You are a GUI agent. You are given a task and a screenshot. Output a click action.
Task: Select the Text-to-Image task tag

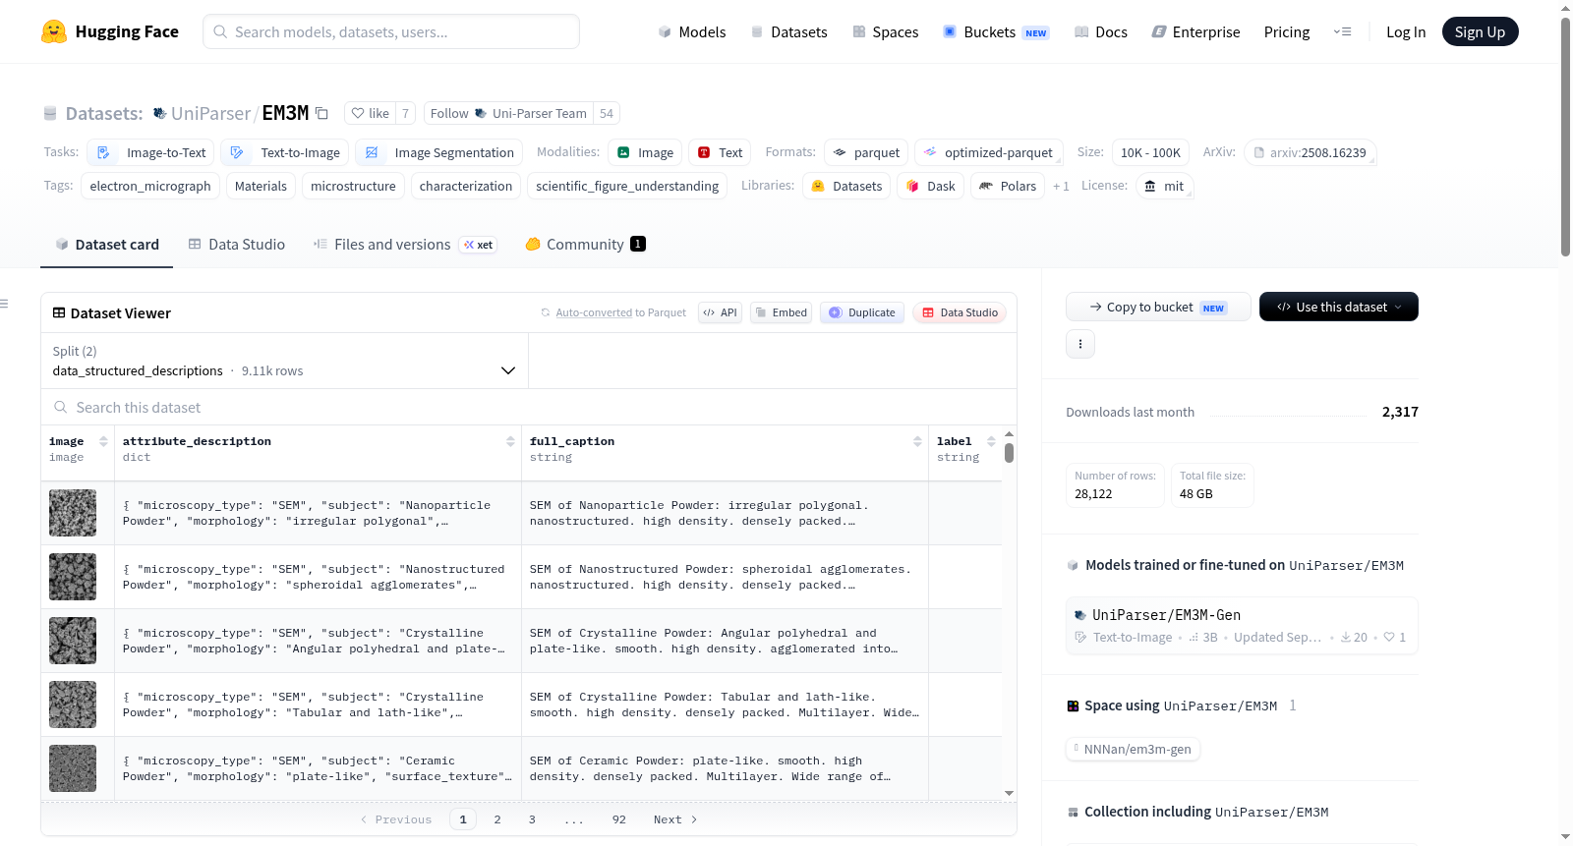point(284,152)
